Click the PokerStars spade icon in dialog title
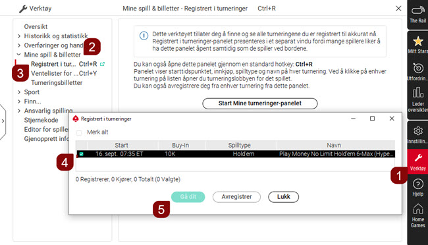 click(x=76, y=119)
